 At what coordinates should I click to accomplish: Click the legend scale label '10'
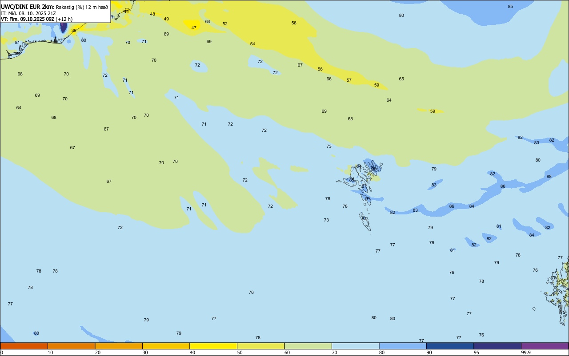[50, 352]
